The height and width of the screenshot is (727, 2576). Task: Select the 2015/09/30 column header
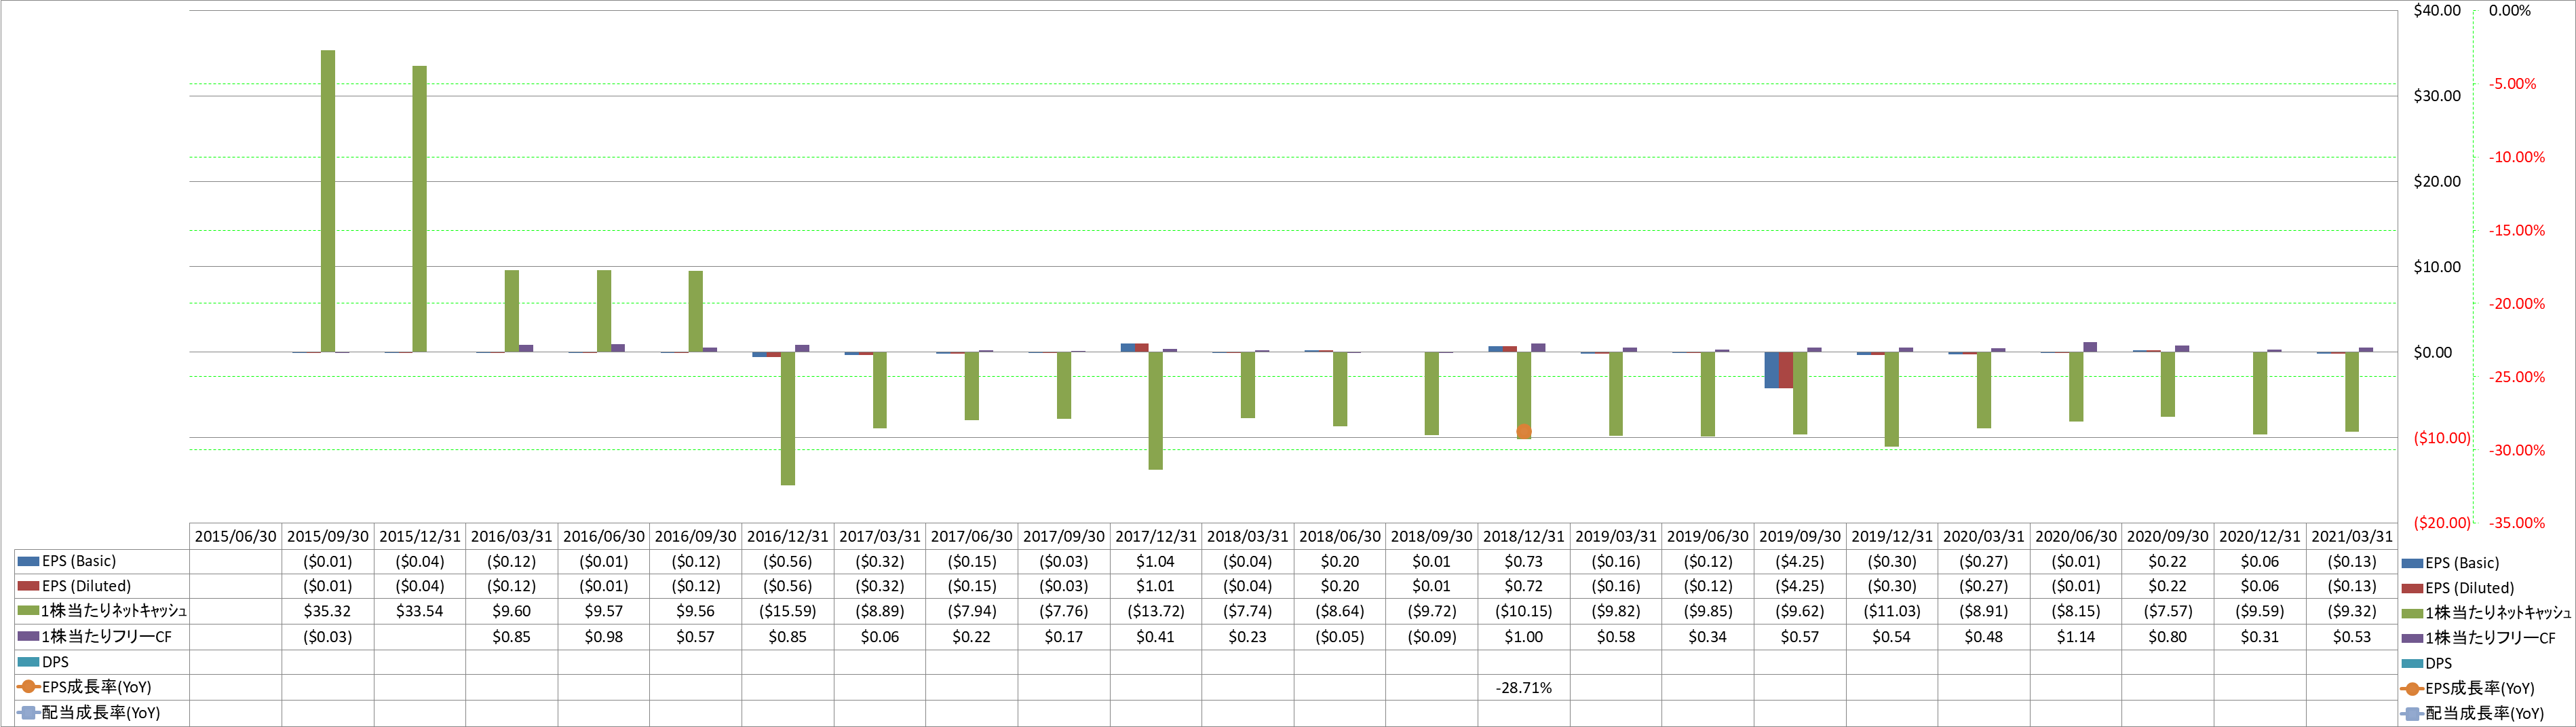(x=328, y=536)
